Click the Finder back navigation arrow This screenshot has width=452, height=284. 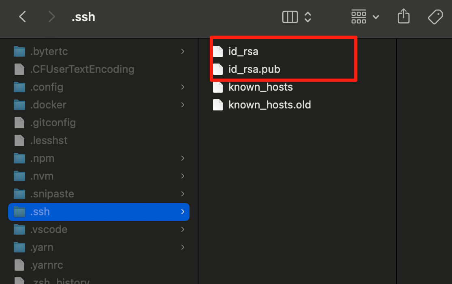(x=23, y=17)
